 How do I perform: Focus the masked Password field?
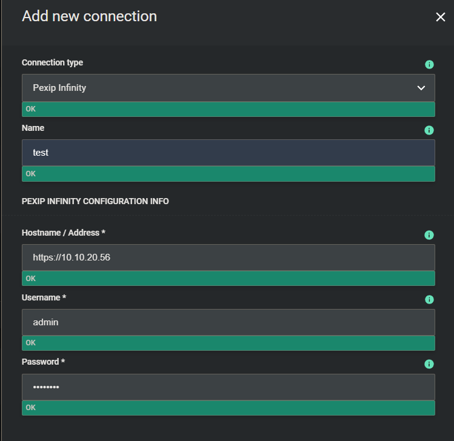click(228, 387)
